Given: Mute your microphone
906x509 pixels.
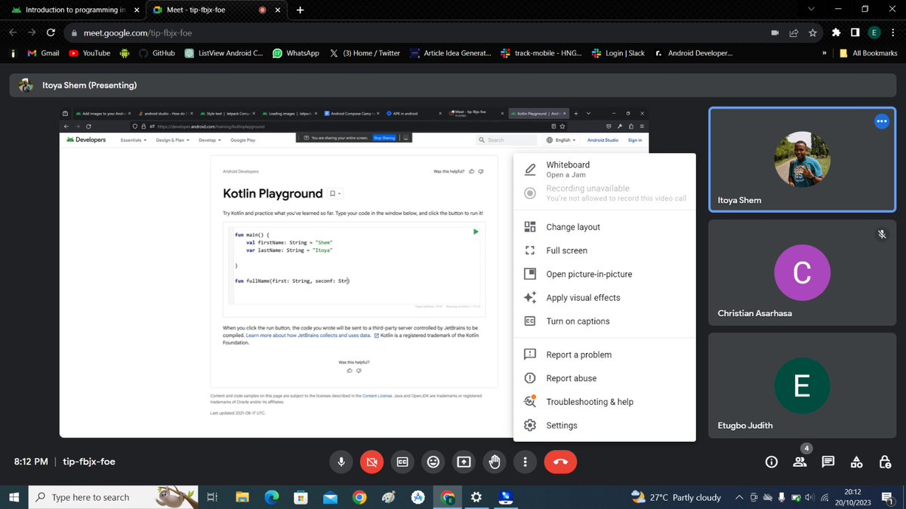Looking at the screenshot, I should (341, 461).
